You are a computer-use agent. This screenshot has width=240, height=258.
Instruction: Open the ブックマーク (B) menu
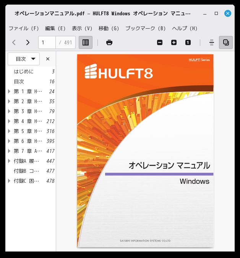pos(146,28)
